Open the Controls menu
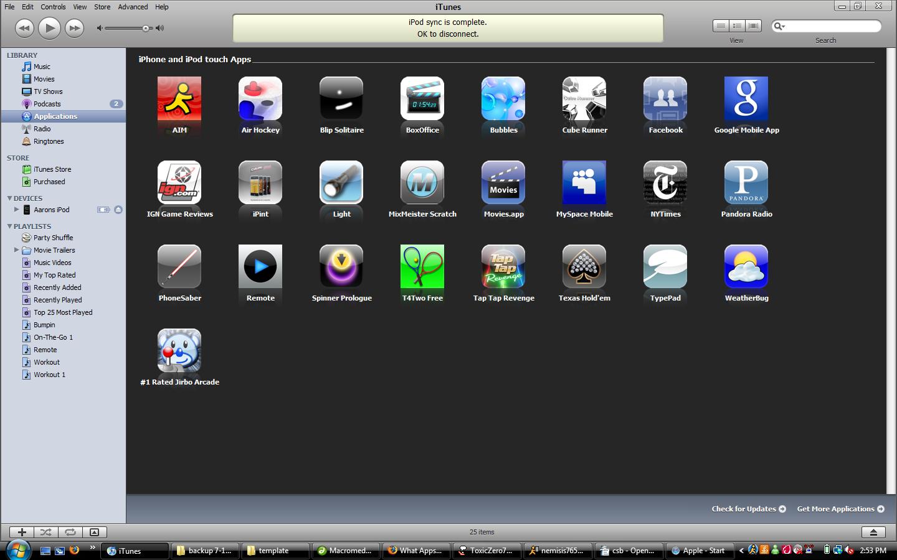Viewport: 897px width, 560px height. (53, 7)
